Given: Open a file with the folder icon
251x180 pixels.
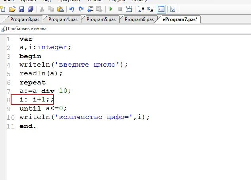Looking at the screenshot, I should [x=12, y=9].
